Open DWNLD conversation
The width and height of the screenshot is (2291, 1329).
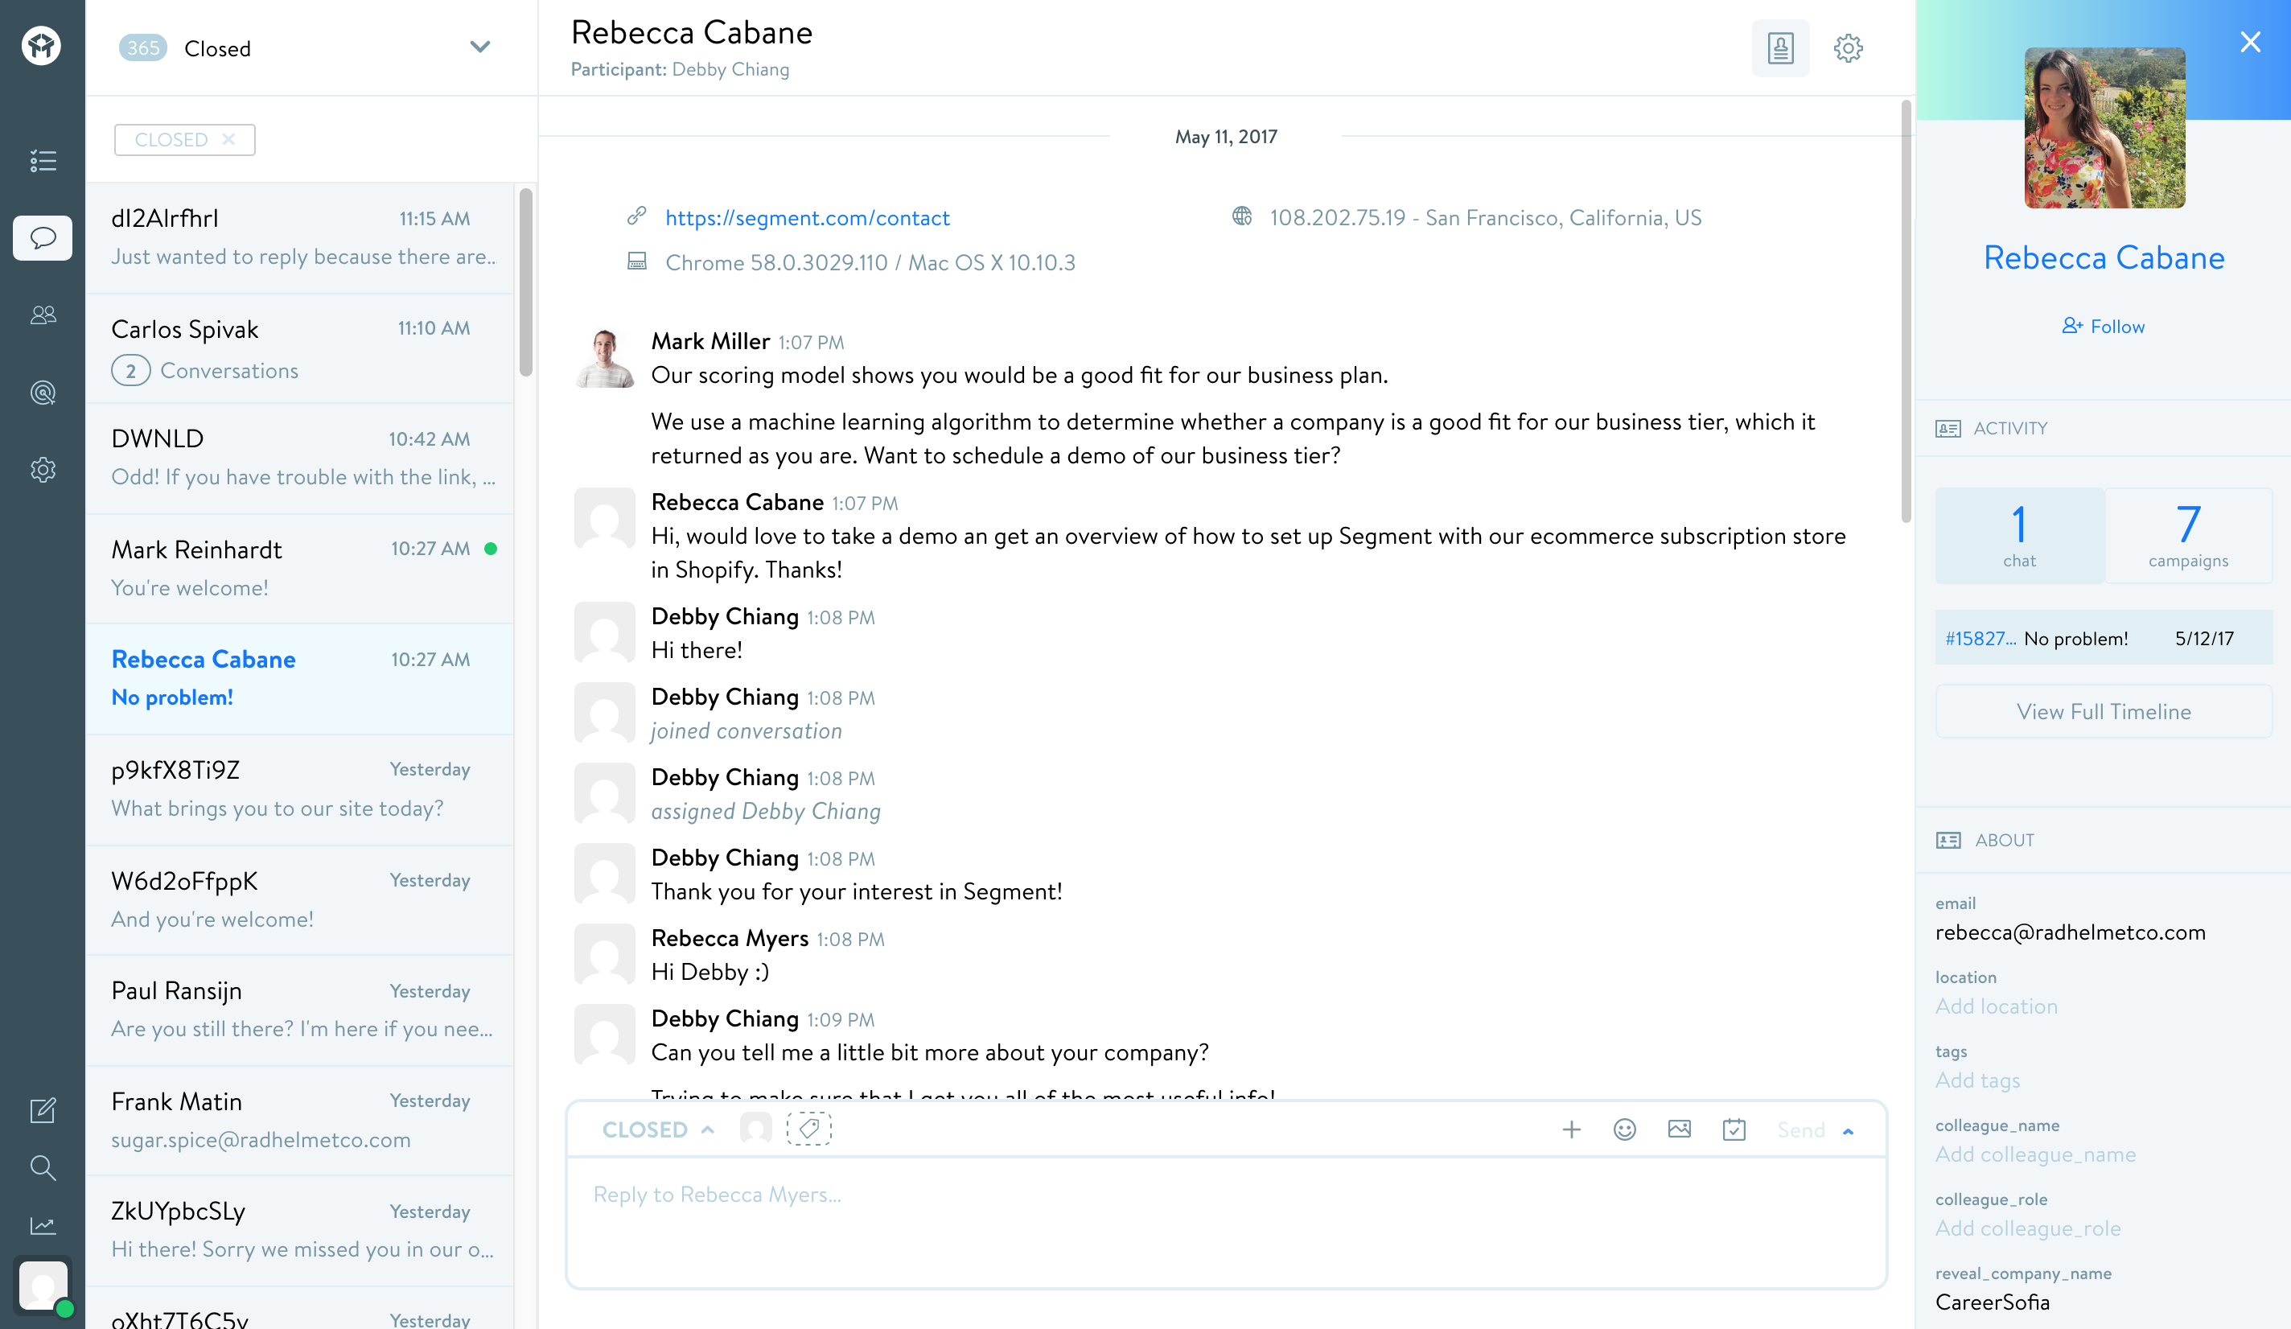pos(300,458)
